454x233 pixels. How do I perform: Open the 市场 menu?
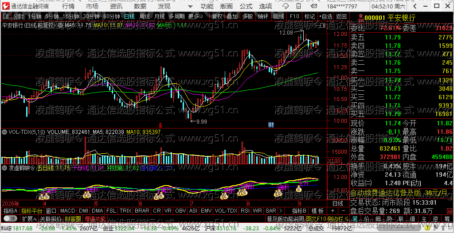[x=92, y=6]
